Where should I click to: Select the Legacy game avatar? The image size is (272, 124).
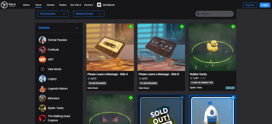click(42, 79)
